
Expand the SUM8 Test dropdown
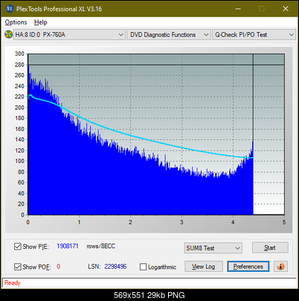(213, 248)
